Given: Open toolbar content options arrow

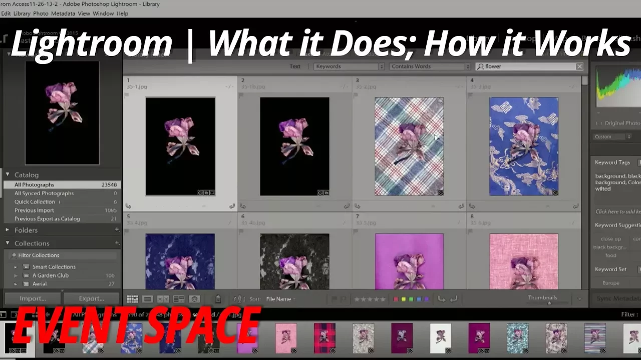Looking at the screenshot, I should pos(580,299).
